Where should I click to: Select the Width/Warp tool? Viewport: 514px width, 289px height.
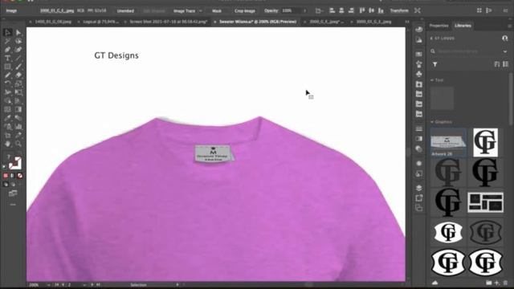[x=7, y=92]
